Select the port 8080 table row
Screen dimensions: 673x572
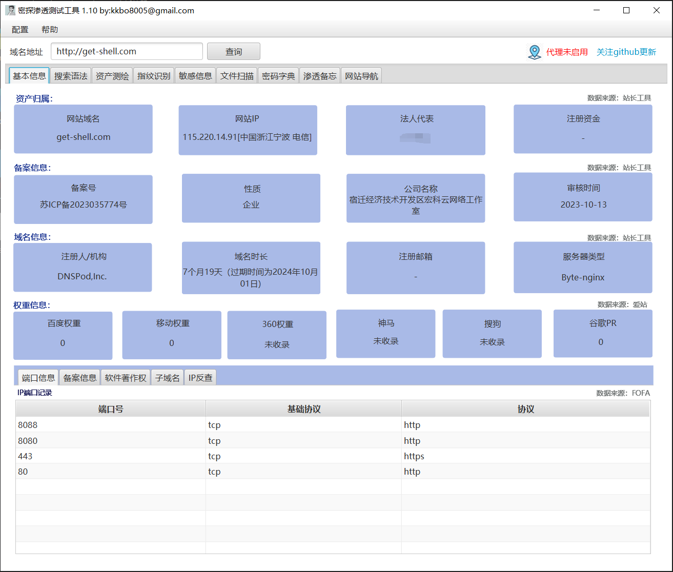click(x=333, y=441)
